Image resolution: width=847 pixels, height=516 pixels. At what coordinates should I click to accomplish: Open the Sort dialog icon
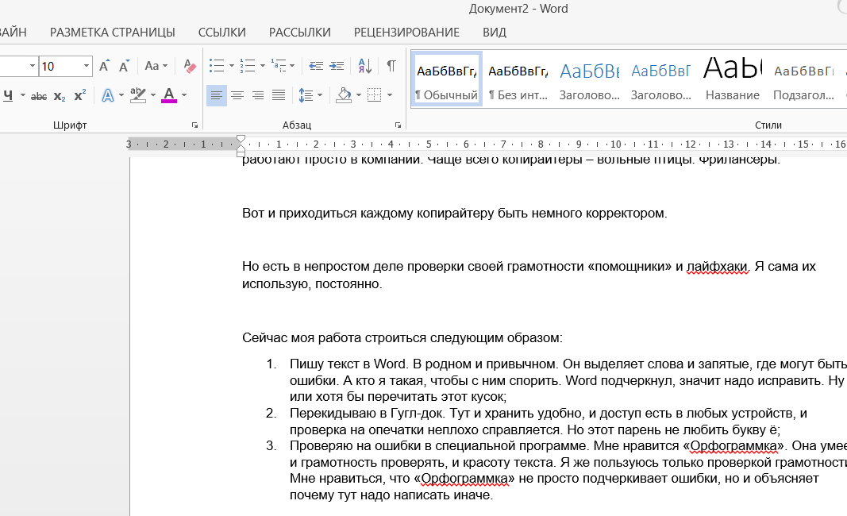pyautogui.click(x=364, y=66)
